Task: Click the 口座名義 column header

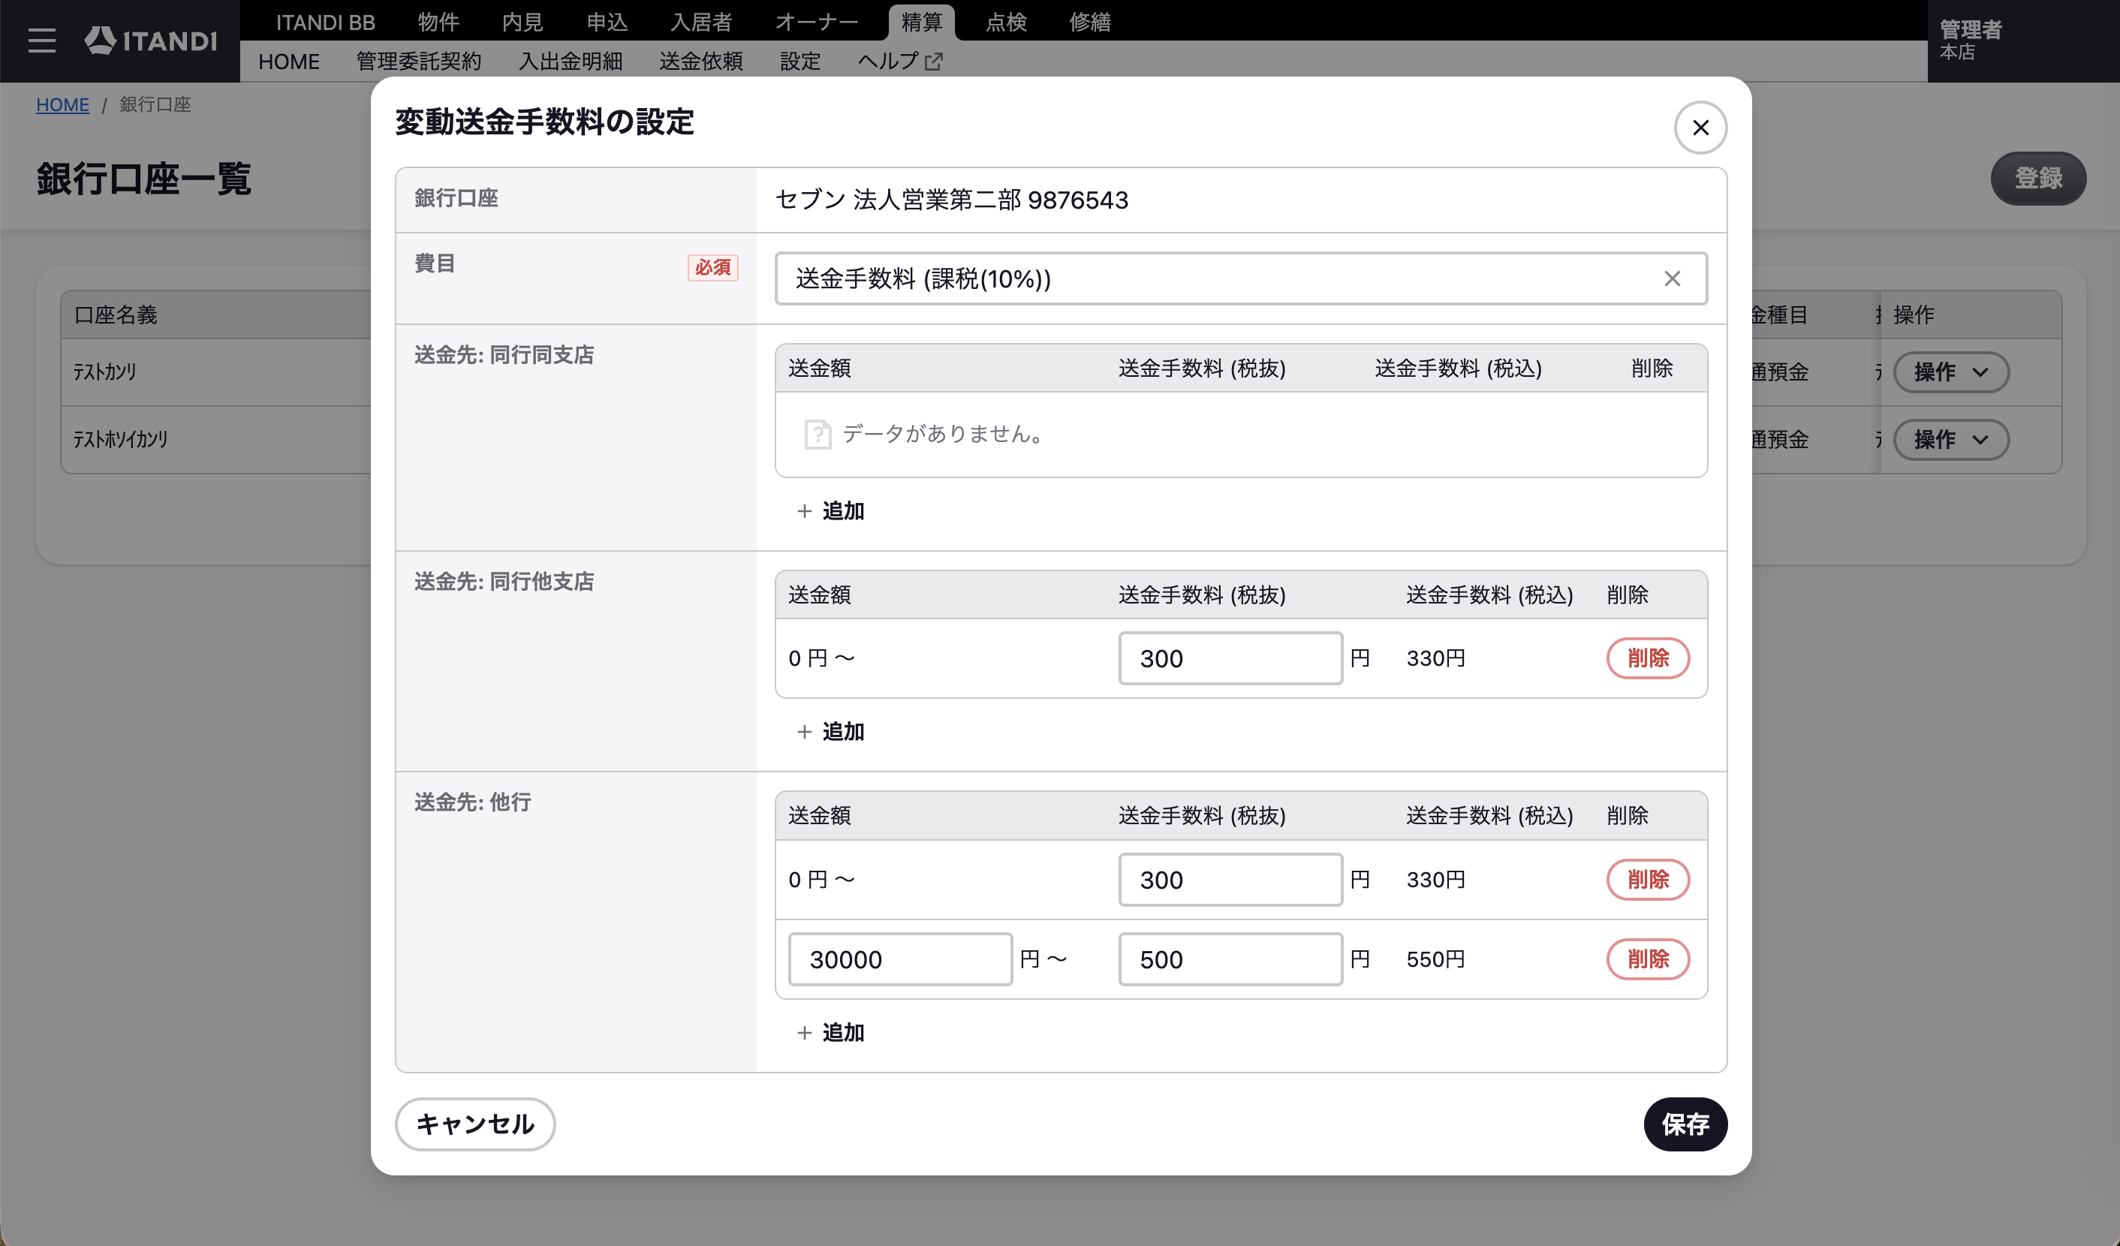Action: (x=116, y=315)
